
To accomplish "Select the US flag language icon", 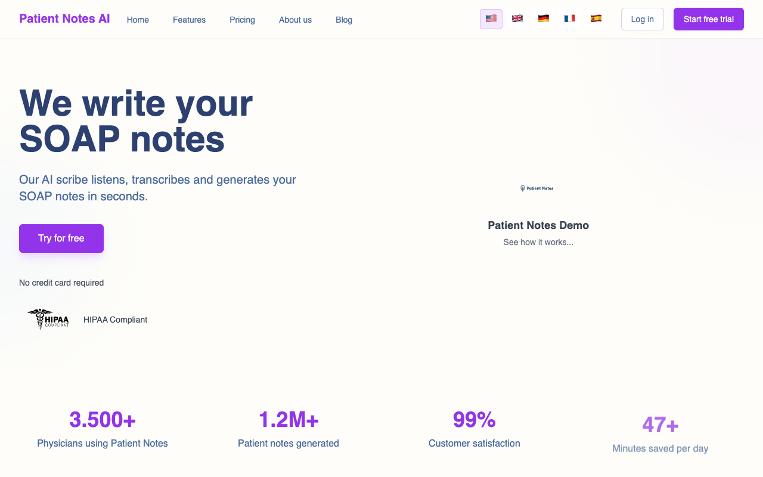I will (491, 19).
